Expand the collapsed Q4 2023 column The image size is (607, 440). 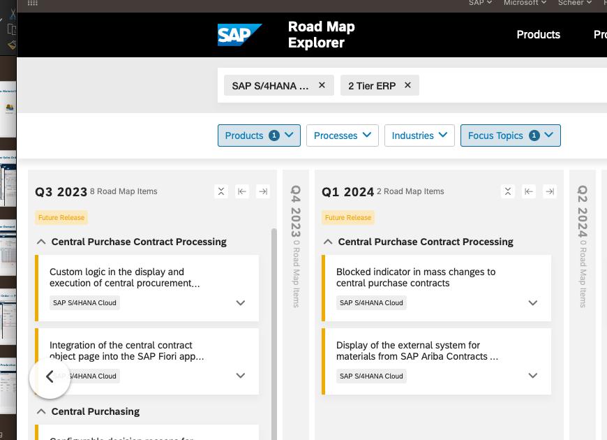click(296, 244)
